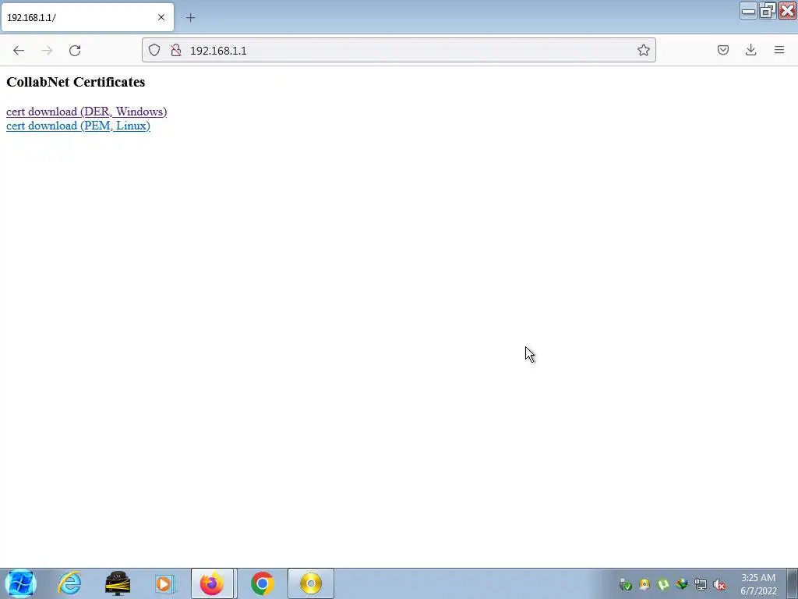Click the address bar showing 192.168.1.1
The width and height of the screenshot is (798, 599).
[398, 51]
